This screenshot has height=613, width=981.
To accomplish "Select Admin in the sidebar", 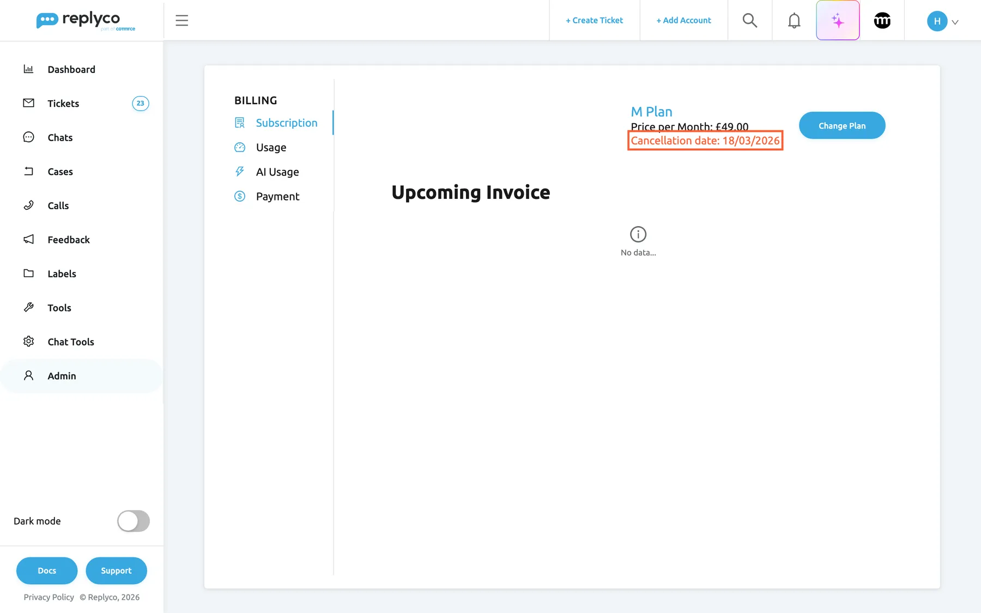I will 82,376.
